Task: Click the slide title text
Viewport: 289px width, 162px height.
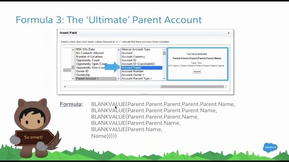Action: pos(109,20)
